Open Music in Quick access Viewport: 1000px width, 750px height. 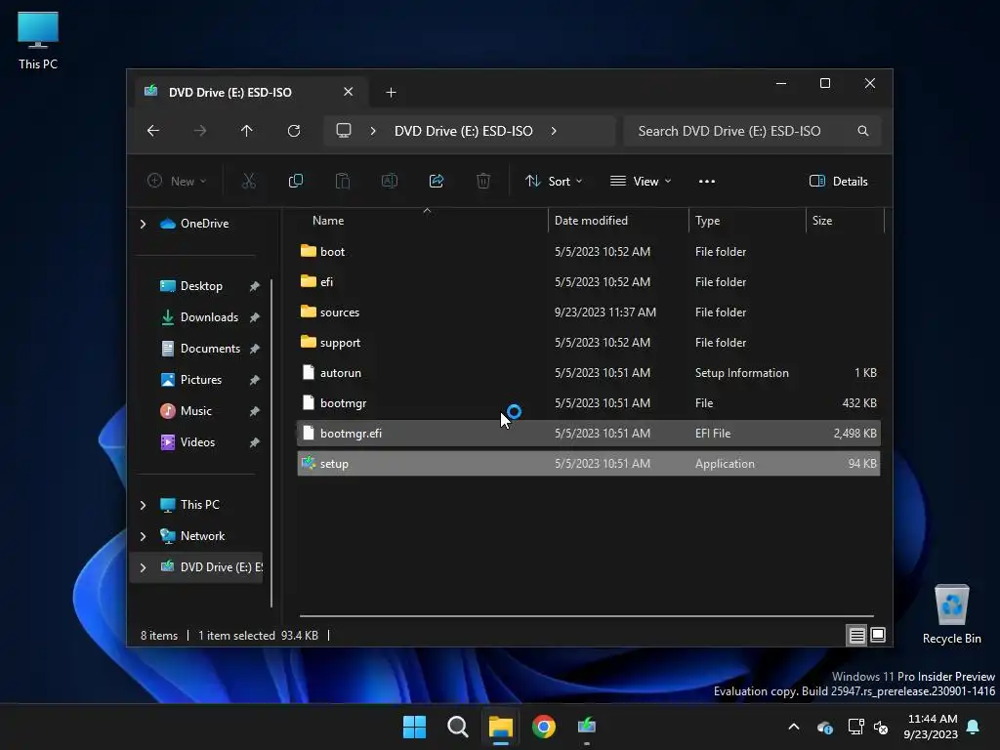click(195, 411)
